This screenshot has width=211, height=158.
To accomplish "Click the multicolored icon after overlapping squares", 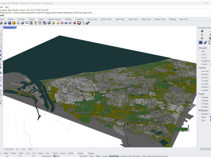I will point(88,23).
